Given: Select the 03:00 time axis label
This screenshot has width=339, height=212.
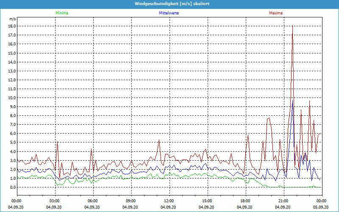Looking at the screenshot, I should point(55,201).
